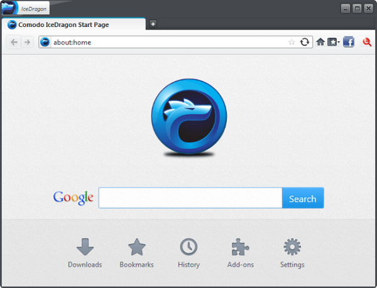Show History from start page
This screenshot has height=288, width=377.
pos(188,253)
